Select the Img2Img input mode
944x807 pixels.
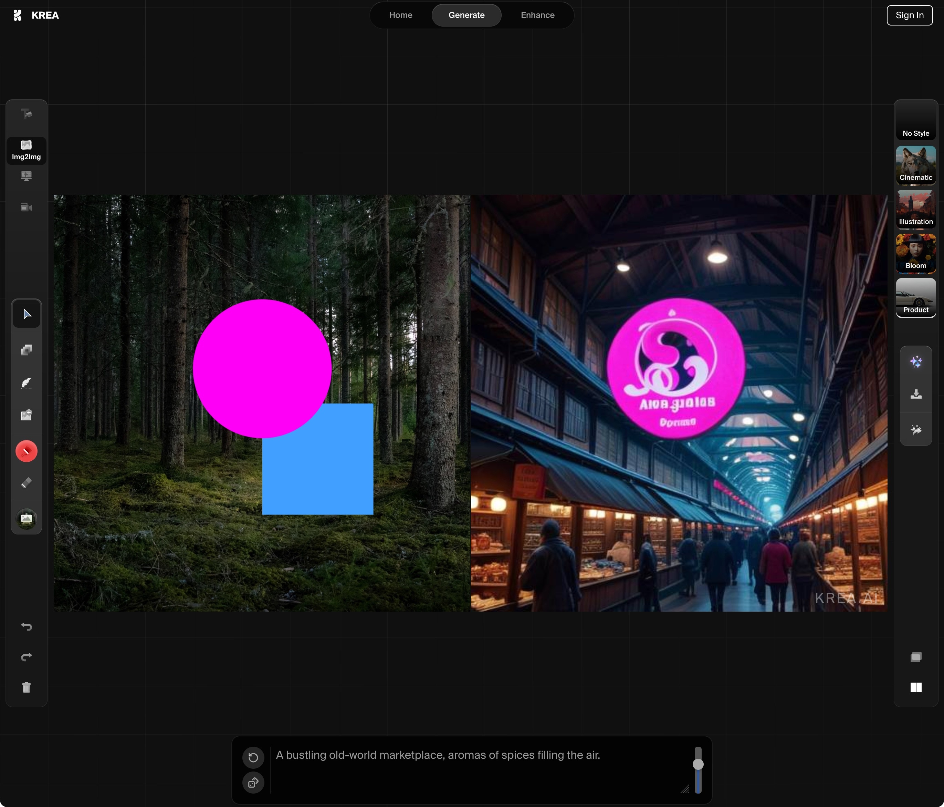click(27, 151)
